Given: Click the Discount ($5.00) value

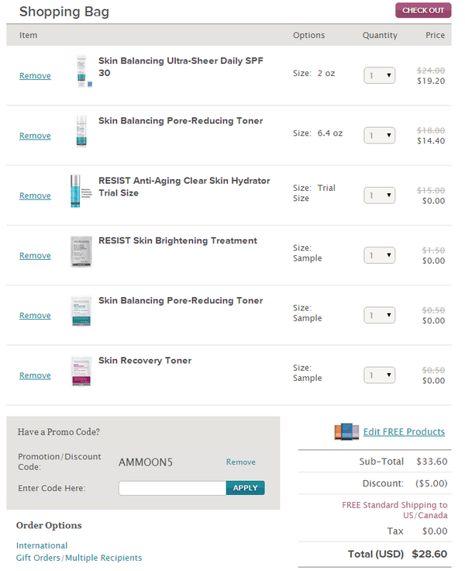Looking at the screenshot, I should click(x=431, y=483).
